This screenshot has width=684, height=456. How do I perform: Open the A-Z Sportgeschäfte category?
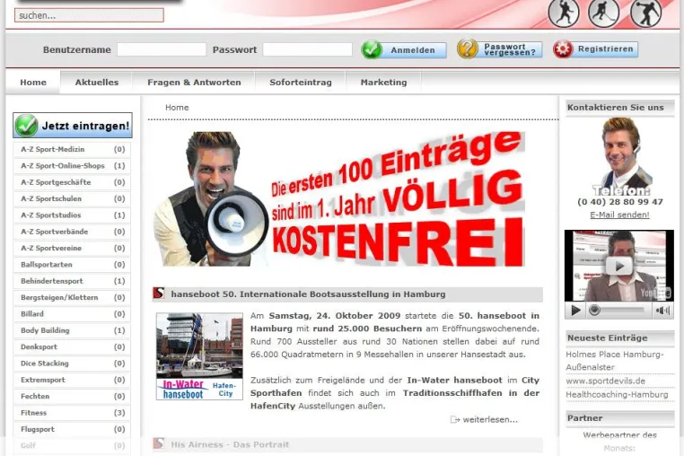click(x=72, y=182)
